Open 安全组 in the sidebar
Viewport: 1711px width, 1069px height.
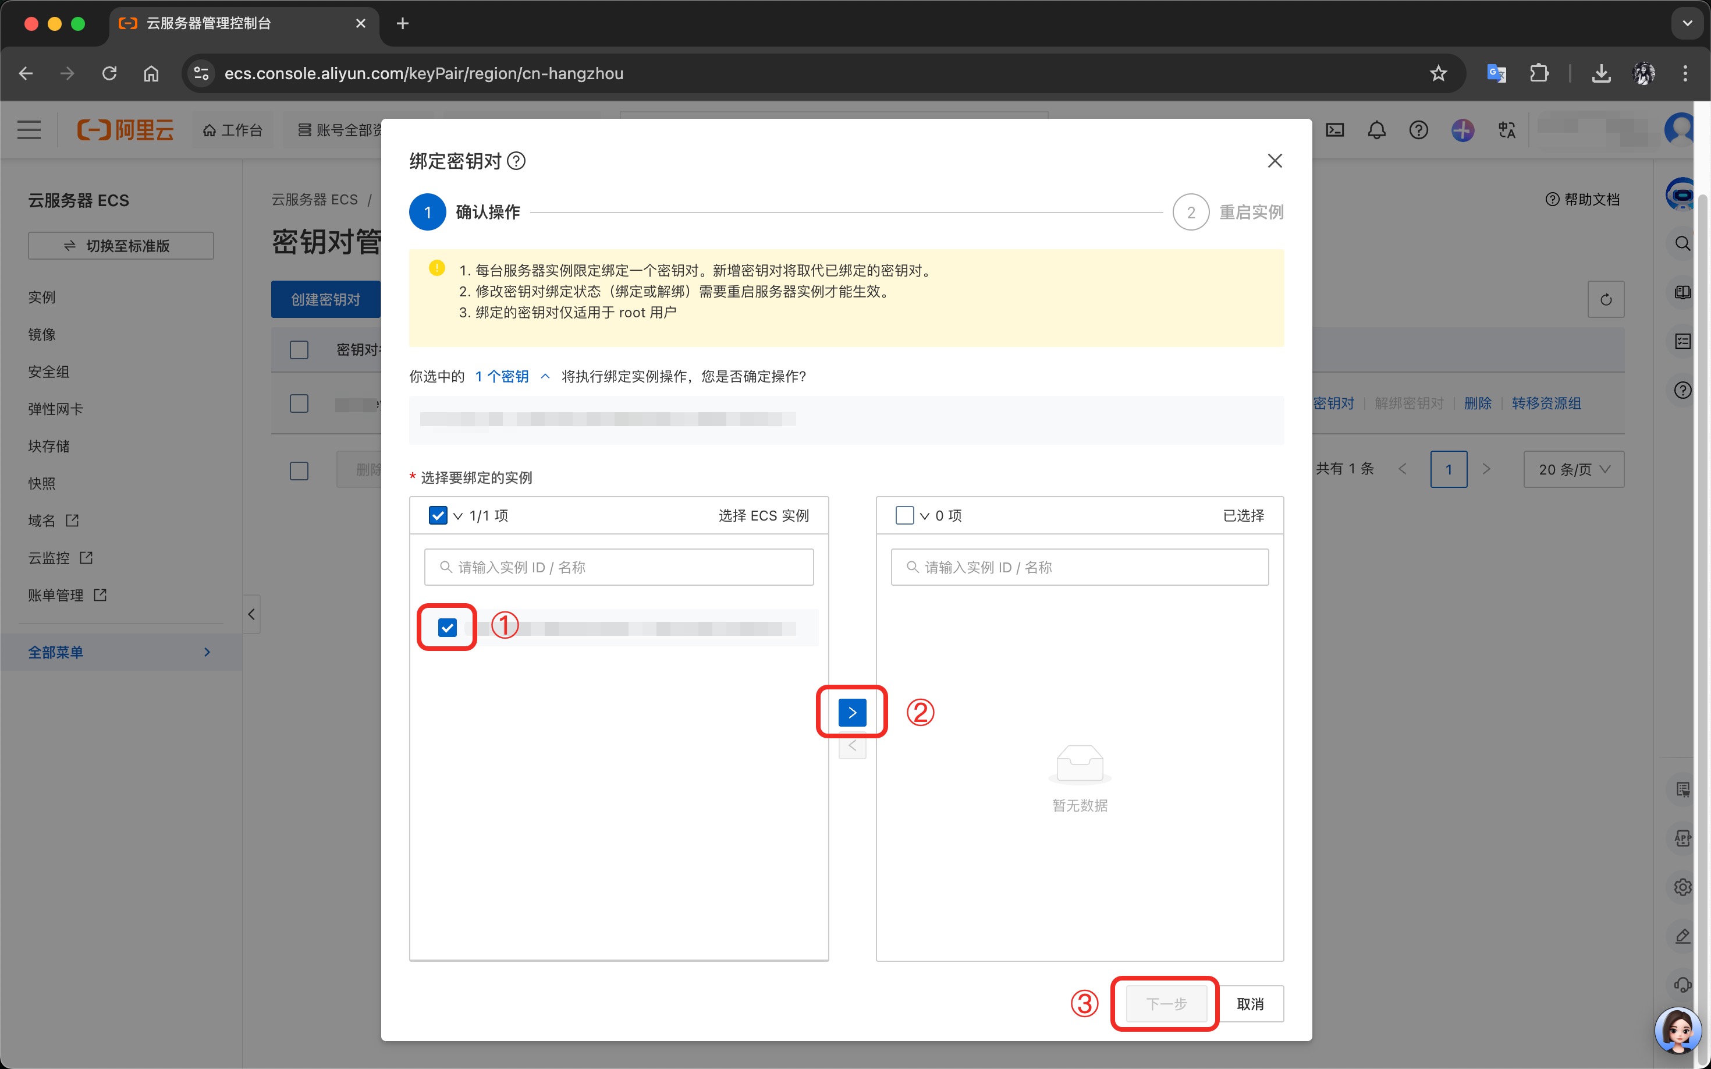49,372
